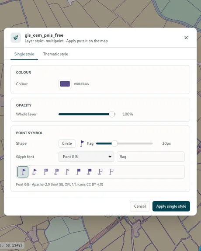Select the outline square flag with base glyph
Image resolution: width=201 pixels, height=251 pixels.
point(100,172)
